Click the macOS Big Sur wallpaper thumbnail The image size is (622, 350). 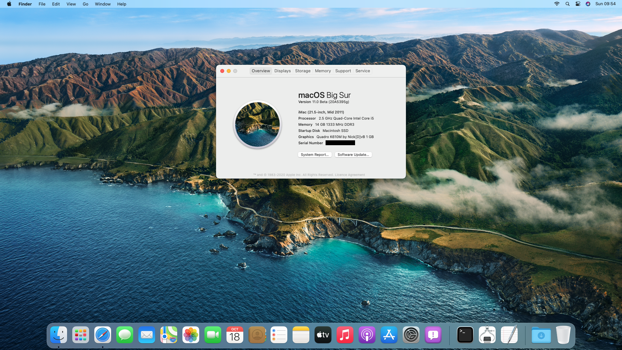click(257, 124)
